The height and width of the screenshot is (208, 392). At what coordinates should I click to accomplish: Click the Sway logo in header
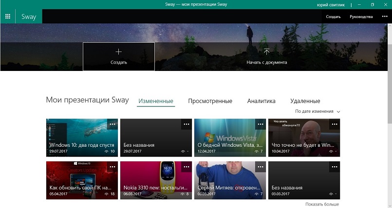[29, 17]
